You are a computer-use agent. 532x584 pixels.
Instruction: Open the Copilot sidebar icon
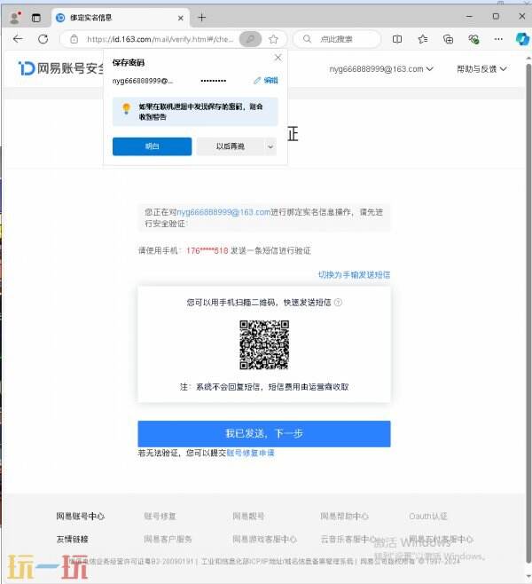pyautogui.click(x=522, y=39)
